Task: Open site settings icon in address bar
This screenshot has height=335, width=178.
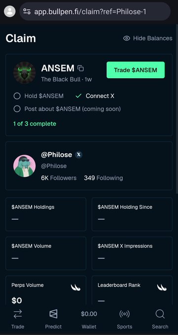Action: point(27,11)
